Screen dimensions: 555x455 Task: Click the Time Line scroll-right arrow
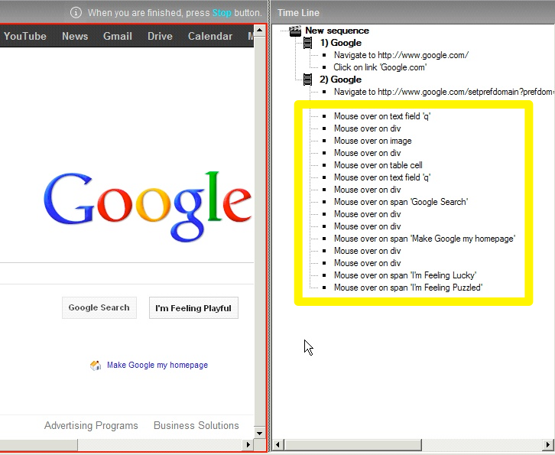click(x=548, y=444)
